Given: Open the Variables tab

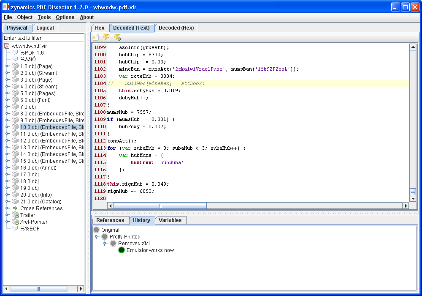Looking at the screenshot, I should pyautogui.click(x=170, y=220).
